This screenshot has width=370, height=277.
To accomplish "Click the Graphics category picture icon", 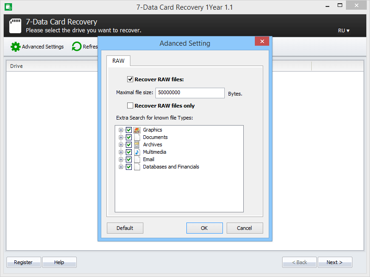I will pos(137,130).
